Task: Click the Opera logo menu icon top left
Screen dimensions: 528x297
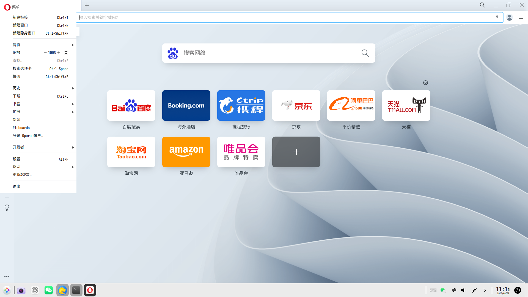Action: point(7,7)
